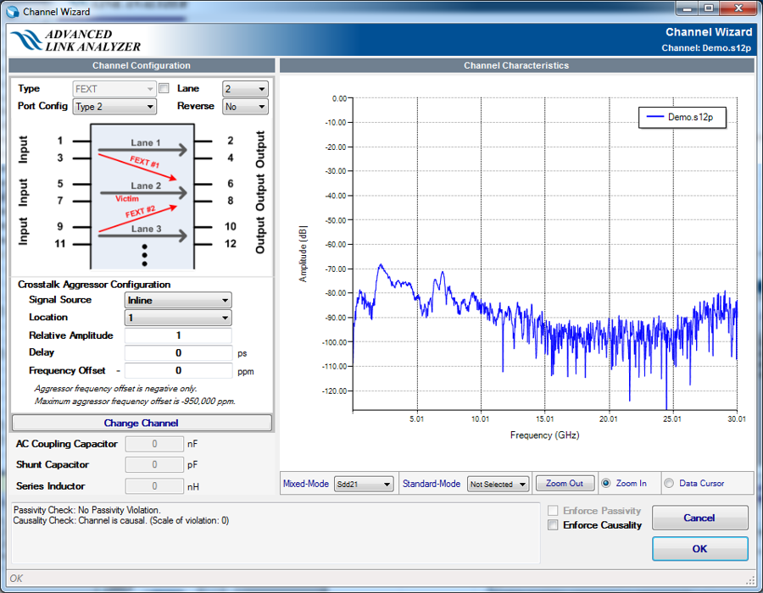Tick the checkbox next to the Type field
This screenshot has height=593, width=763.
tap(164, 88)
